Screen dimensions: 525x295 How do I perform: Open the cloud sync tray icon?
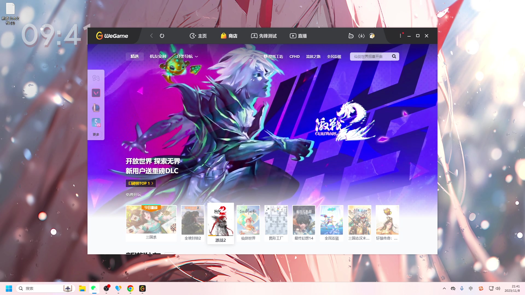pos(453,288)
